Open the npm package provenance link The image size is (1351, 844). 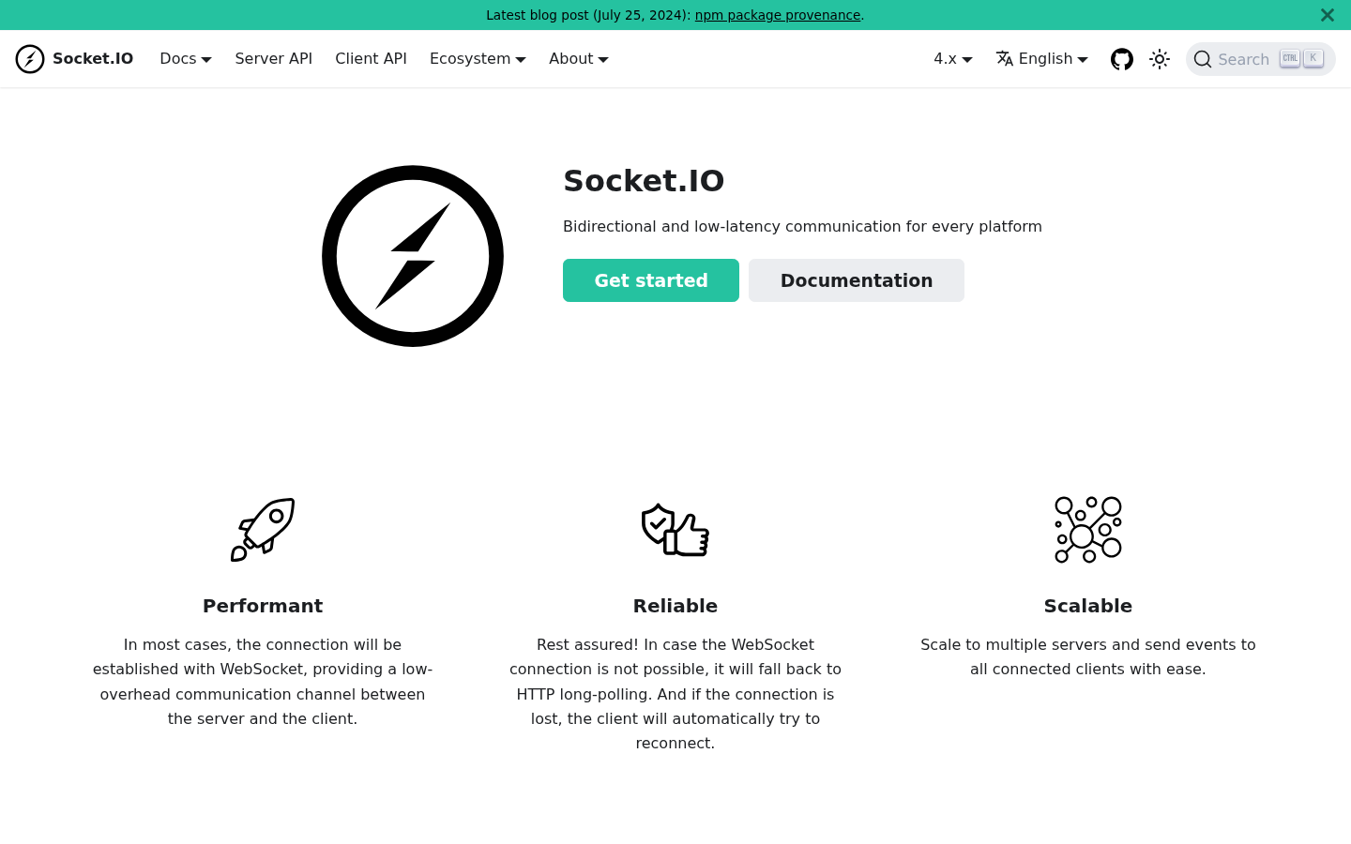778,15
